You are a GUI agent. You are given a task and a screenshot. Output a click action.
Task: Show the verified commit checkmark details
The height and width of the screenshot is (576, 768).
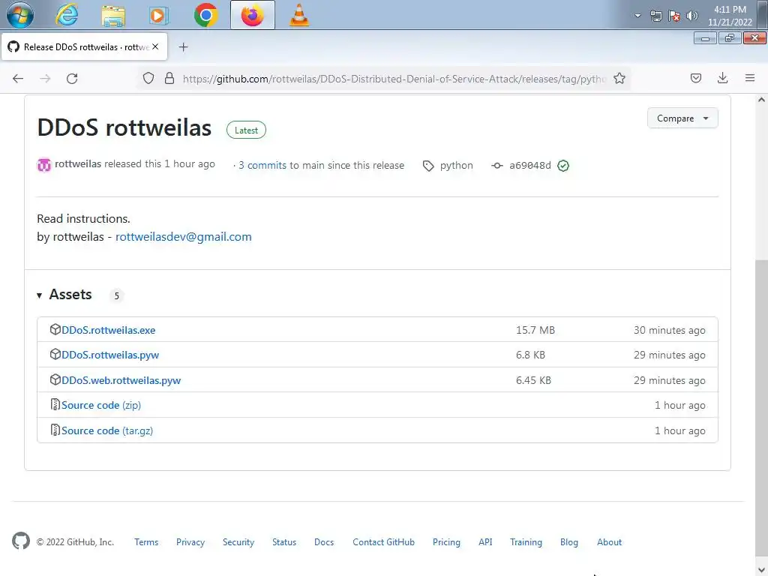[563, 166]
